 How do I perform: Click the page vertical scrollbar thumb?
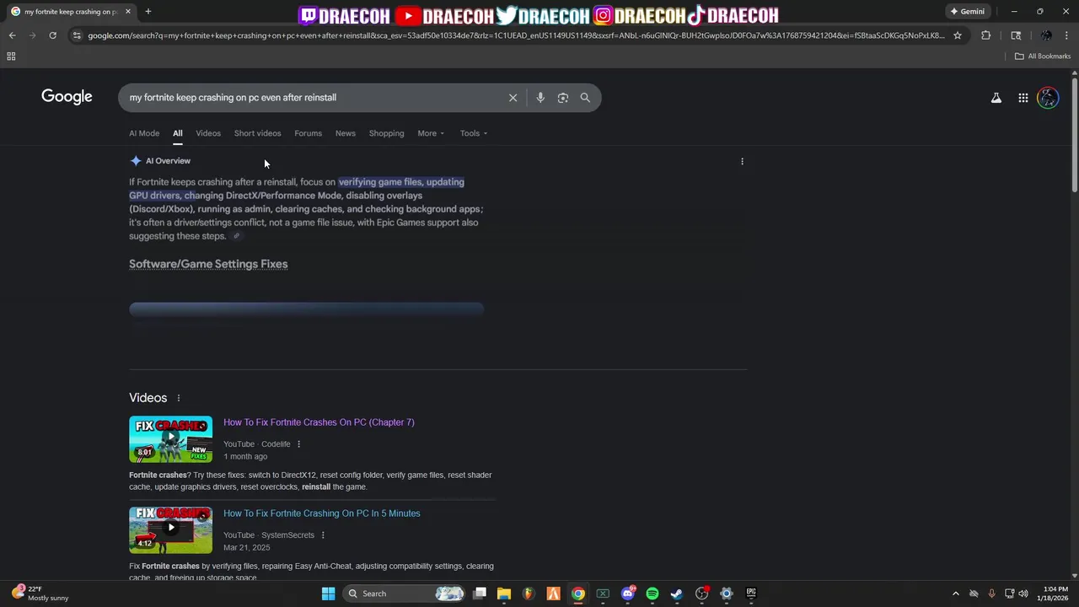(x=1075, y=135)
